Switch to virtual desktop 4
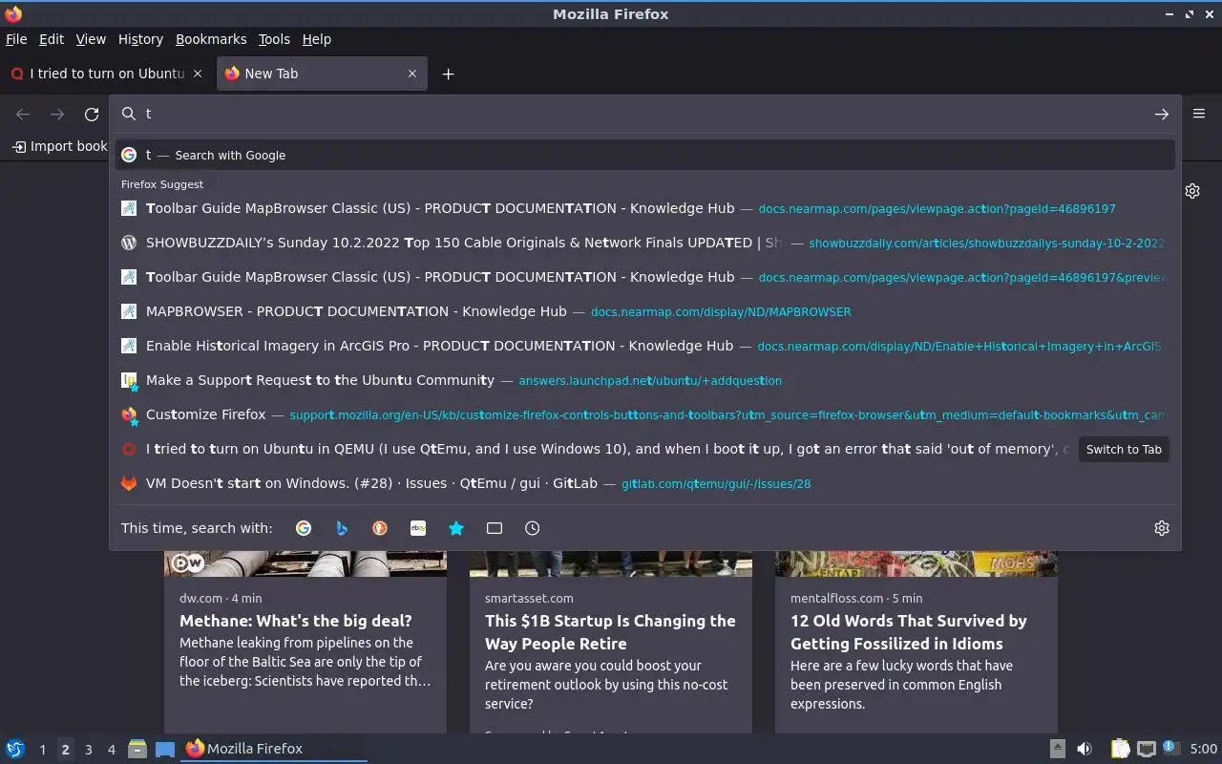Screen dimensions: 1222x764 coord(112,750)
